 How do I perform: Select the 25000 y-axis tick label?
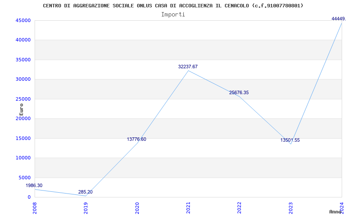point(23,99)
